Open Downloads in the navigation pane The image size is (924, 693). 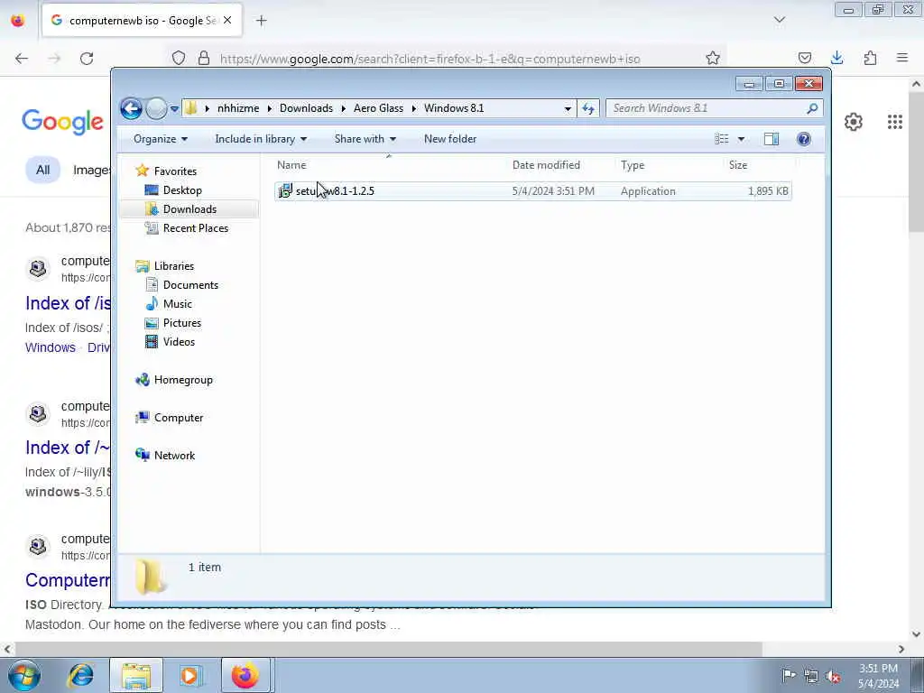(189, 209)
